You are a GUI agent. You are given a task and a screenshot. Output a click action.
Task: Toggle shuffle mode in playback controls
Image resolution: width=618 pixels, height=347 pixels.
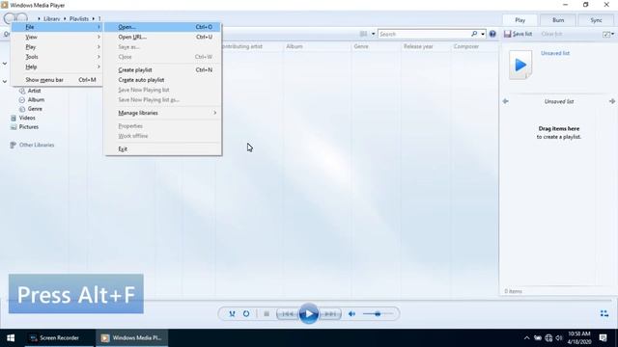click(x=232, y=313)
